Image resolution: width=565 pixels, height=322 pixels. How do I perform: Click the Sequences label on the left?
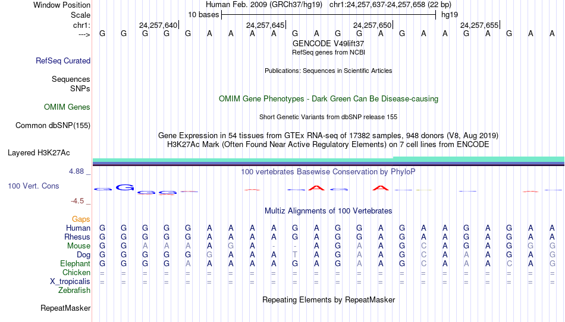[x=71, y=79]
